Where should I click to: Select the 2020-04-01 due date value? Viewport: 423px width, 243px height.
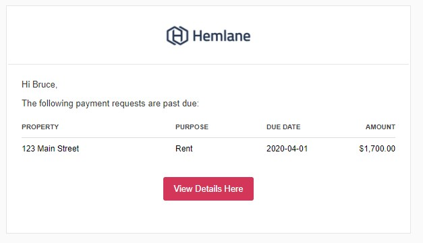(x=287, y=149)
